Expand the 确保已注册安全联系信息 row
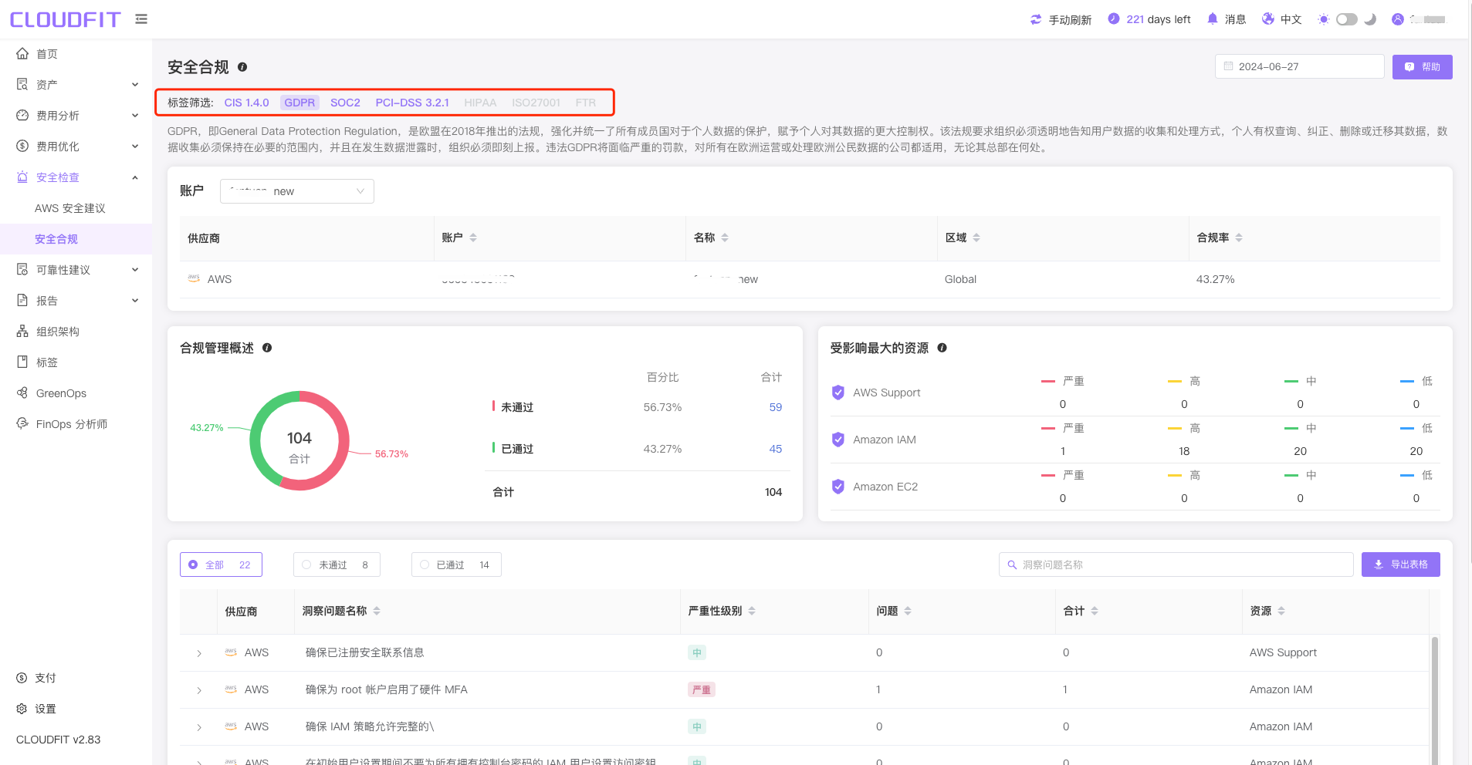 click(199, 653)
